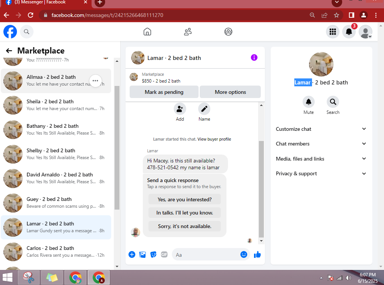
Task: Send quick reply 'In talks. I'll let you know.'
Action: [184, 213]
